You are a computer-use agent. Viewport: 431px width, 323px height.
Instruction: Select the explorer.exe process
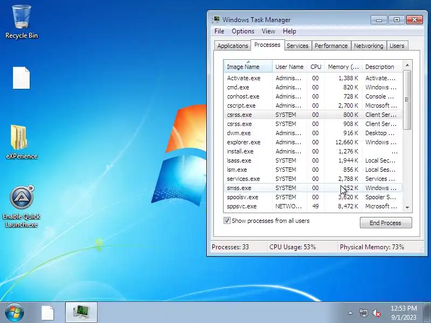click(313, 142)
